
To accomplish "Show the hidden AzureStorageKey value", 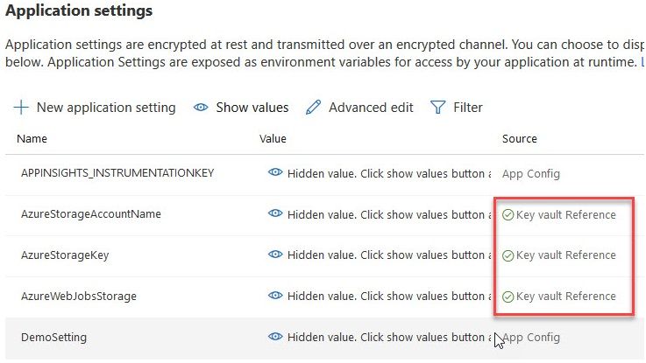I will click(x=275, y=255).
